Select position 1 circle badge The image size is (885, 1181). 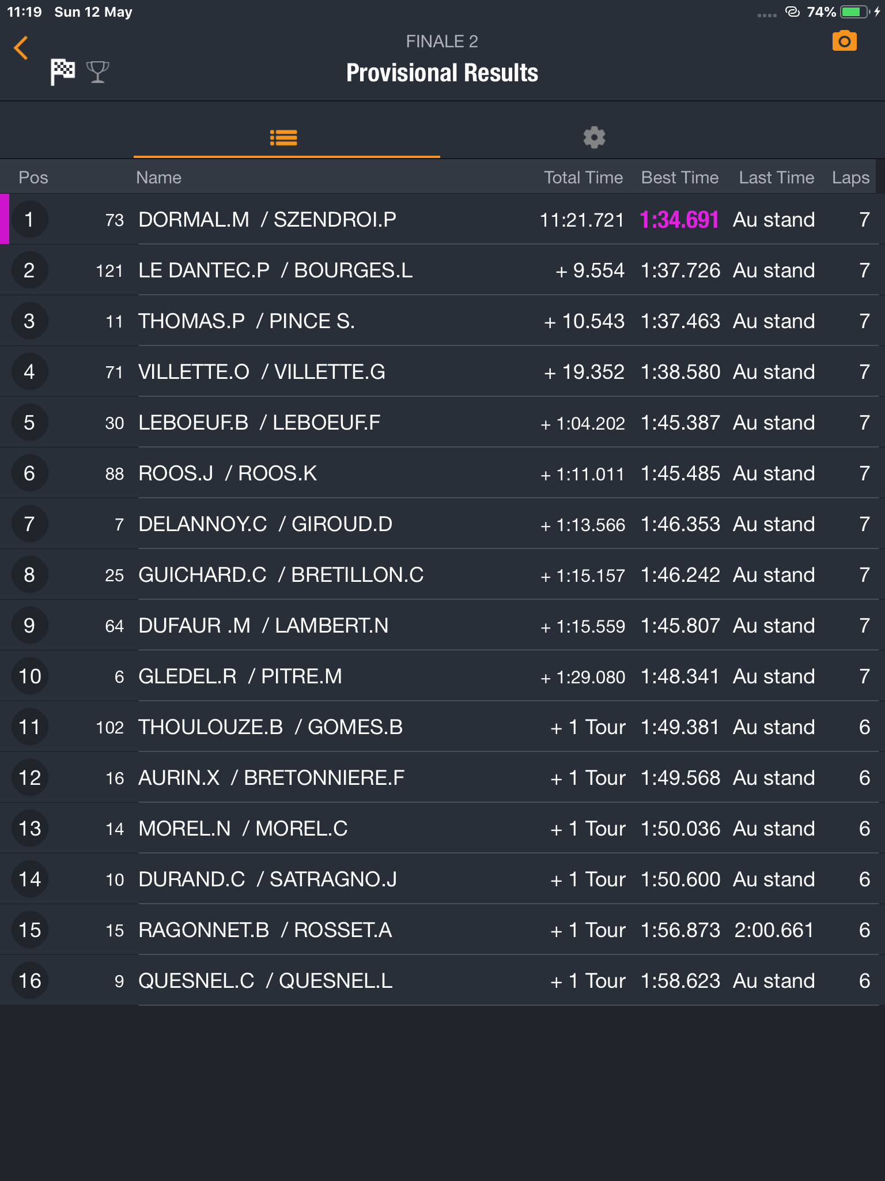(x=29, y=219)
